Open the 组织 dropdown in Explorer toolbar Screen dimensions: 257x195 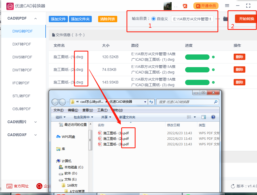(60, 117)
